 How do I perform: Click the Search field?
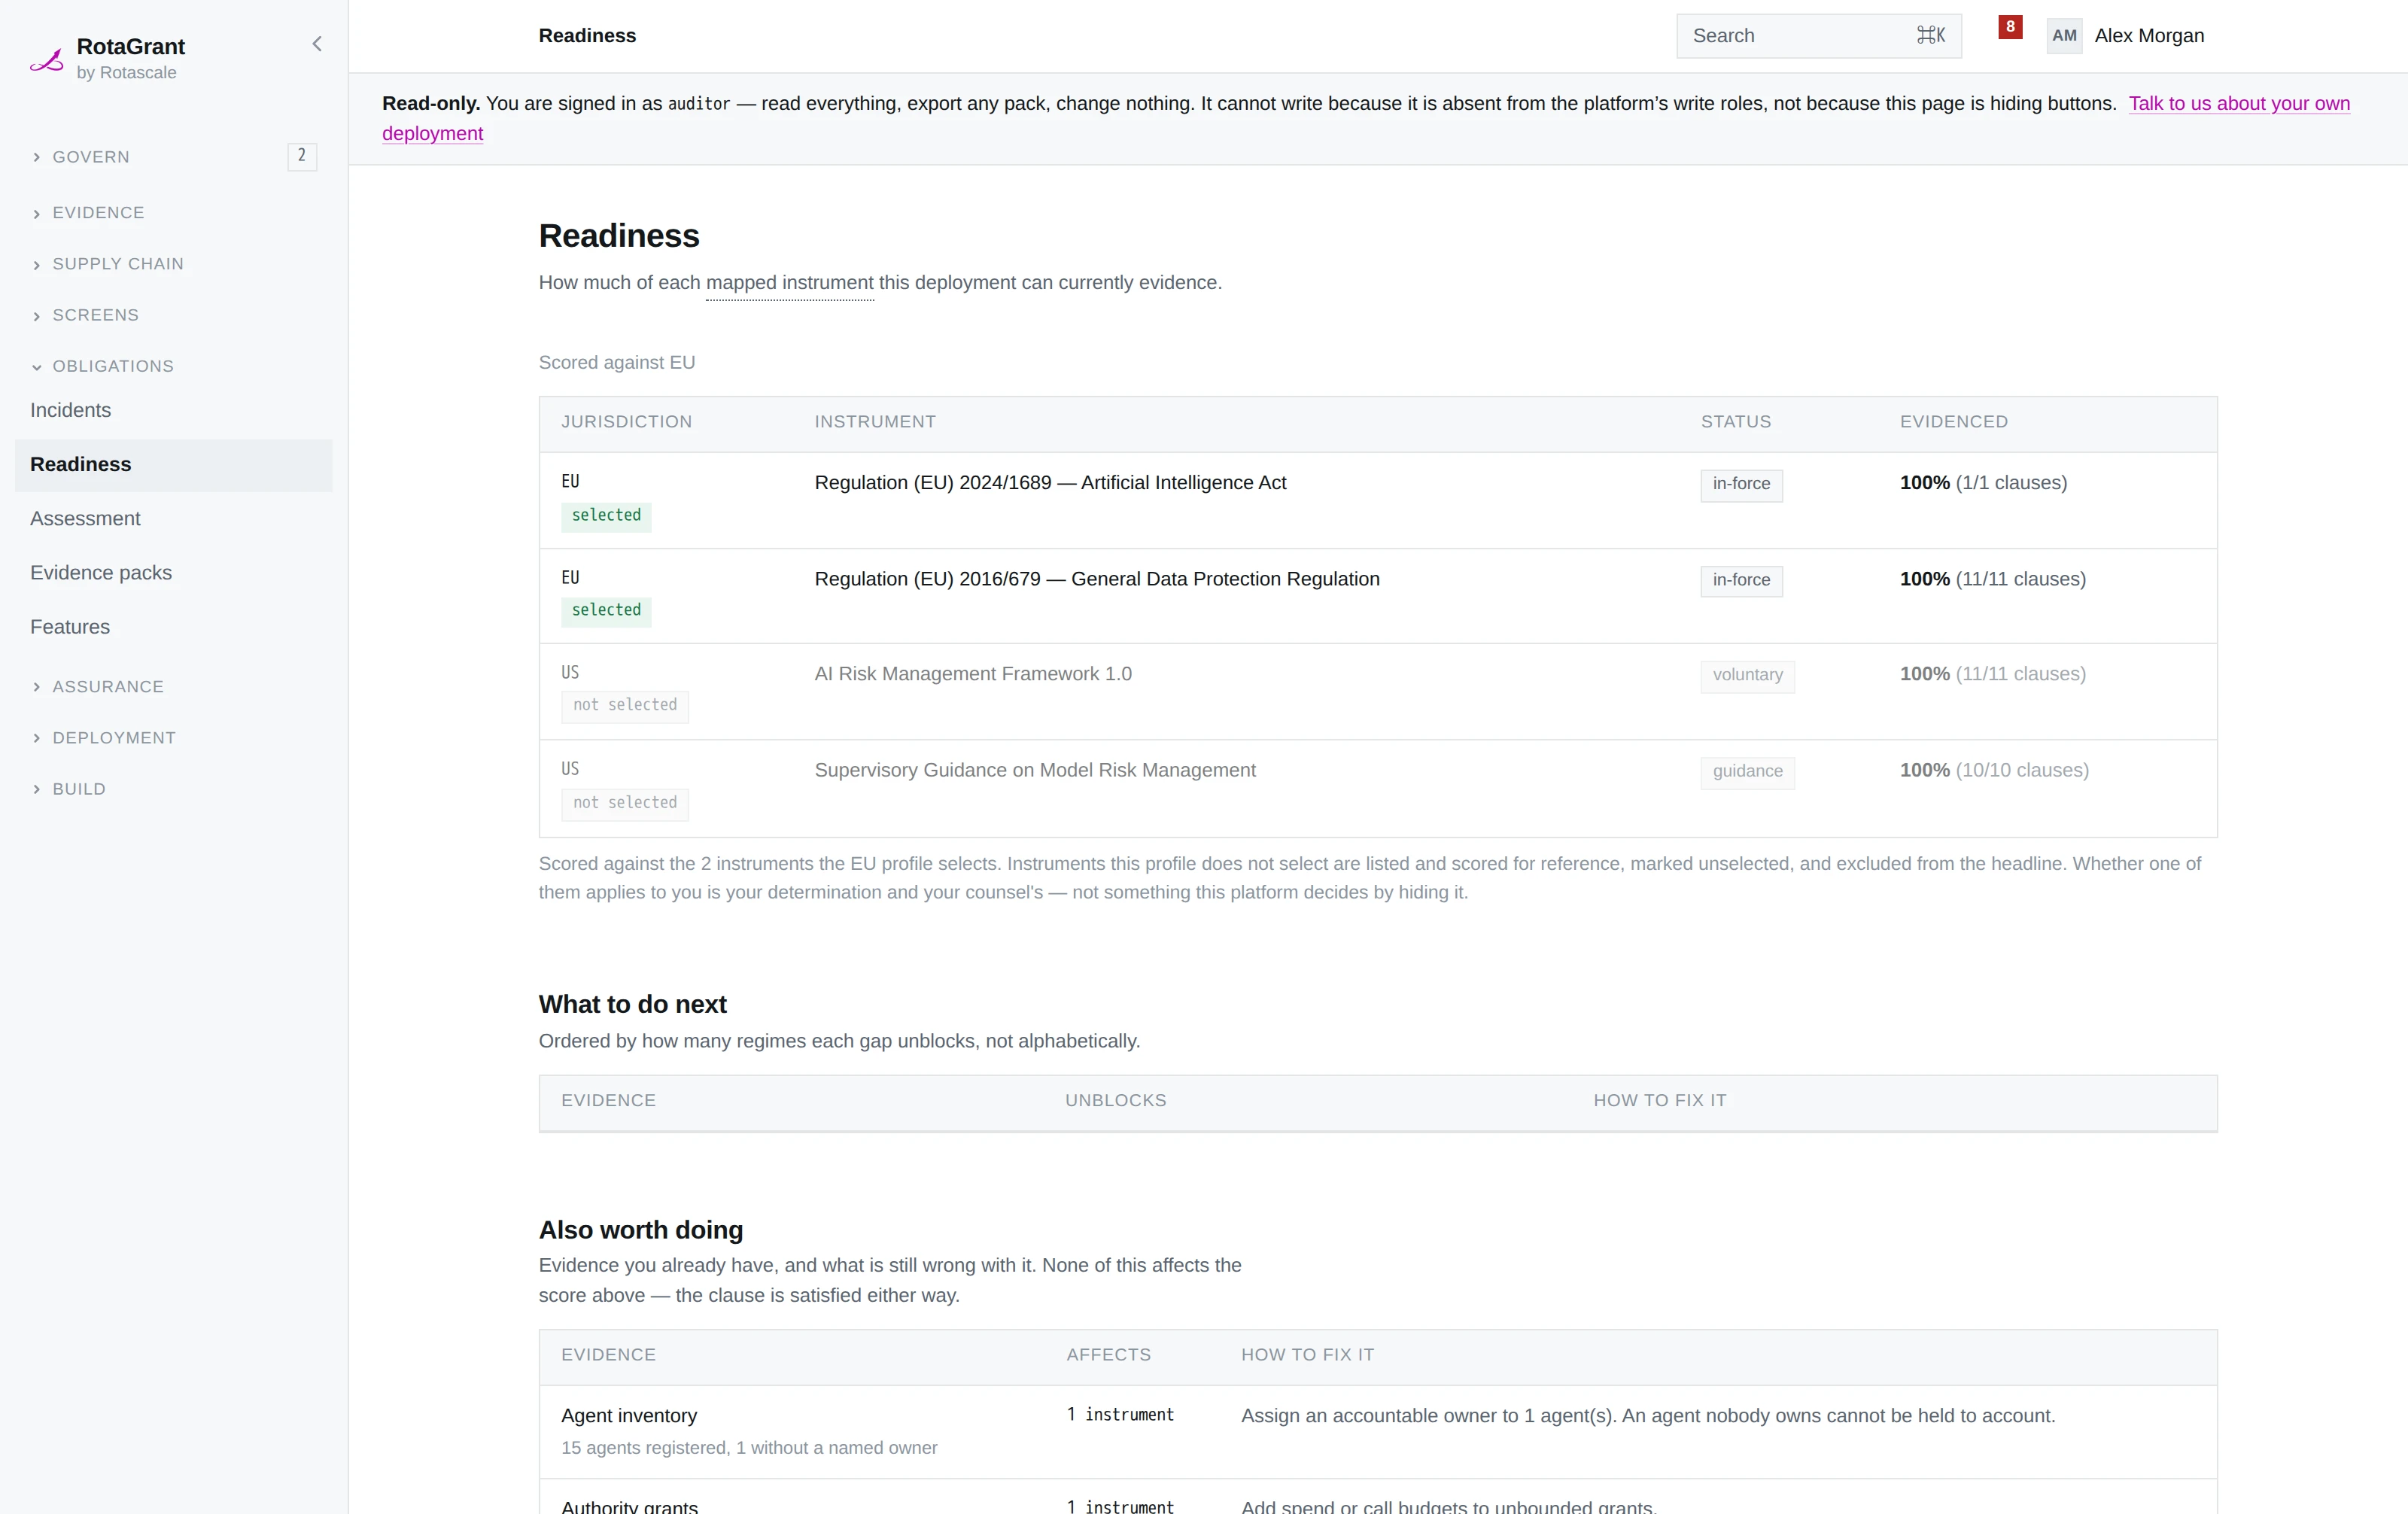pos(1818,36)
